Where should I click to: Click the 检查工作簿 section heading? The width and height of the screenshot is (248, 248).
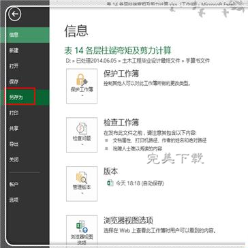point(121,123)
